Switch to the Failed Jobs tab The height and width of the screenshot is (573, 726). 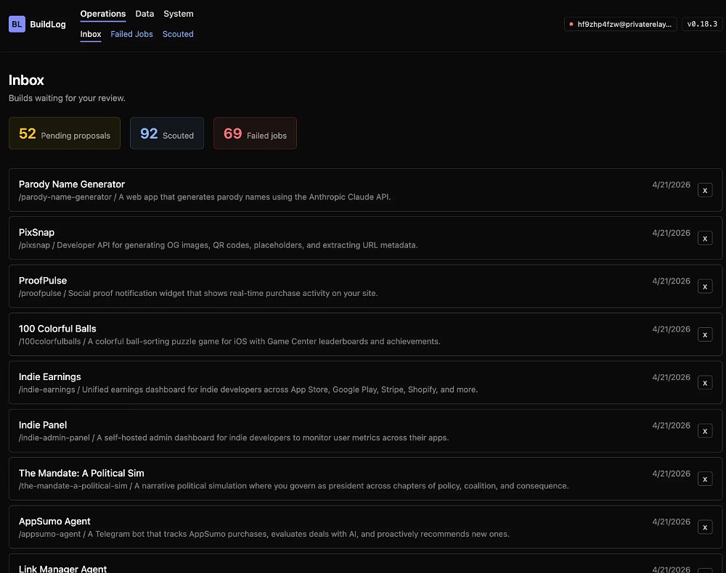point(131,34)
